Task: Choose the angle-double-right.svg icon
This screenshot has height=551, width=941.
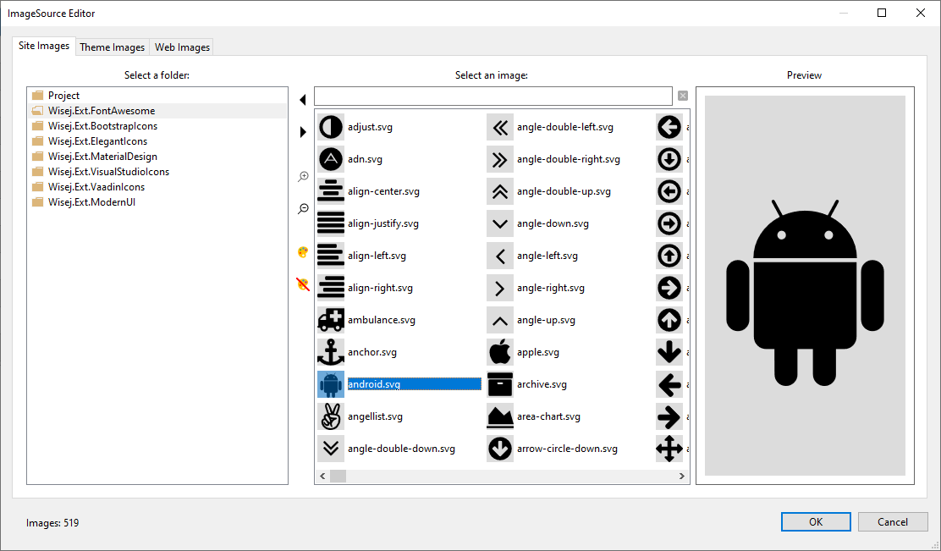Action: tap(500, 160)
